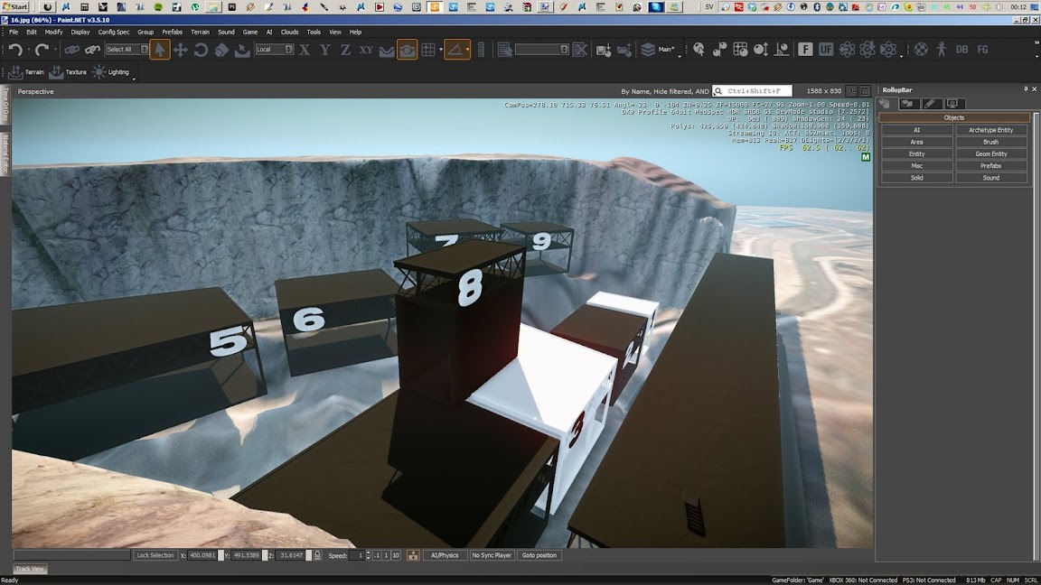1041x585 pixels.
Task: Toggle XY plane constraint
Action: [x=366, y=50]
